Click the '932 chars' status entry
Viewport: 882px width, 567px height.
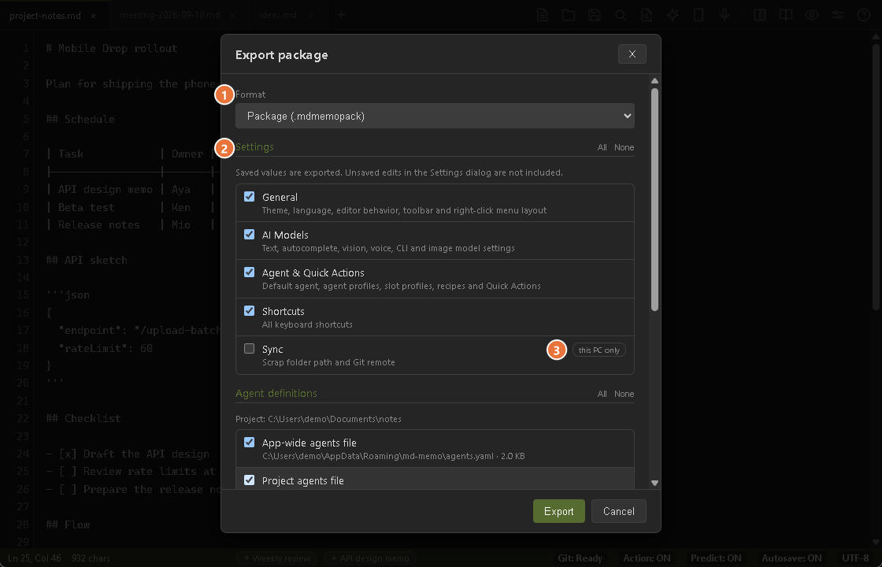click(x=91, y=558)
